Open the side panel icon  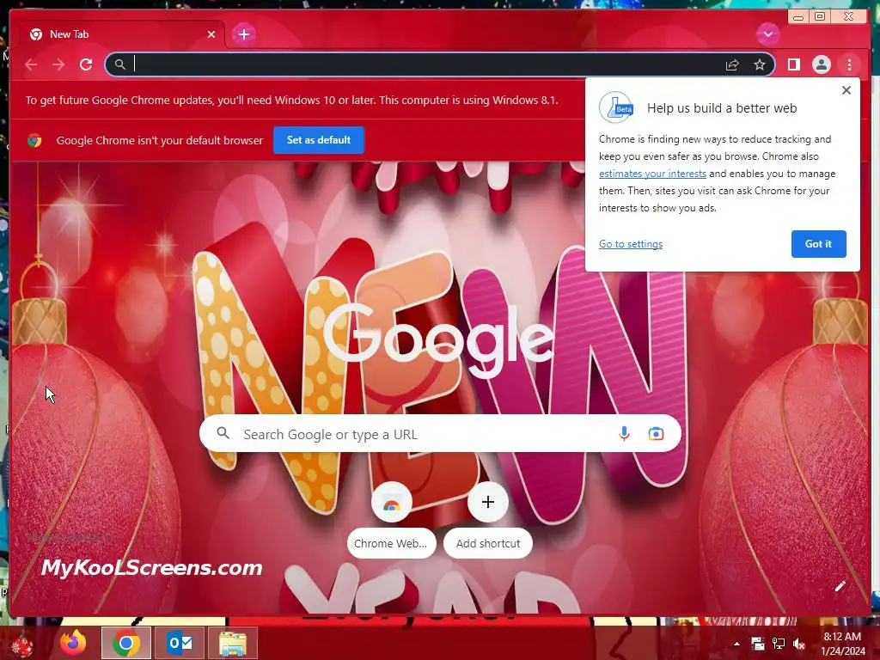tap(793, 64)
